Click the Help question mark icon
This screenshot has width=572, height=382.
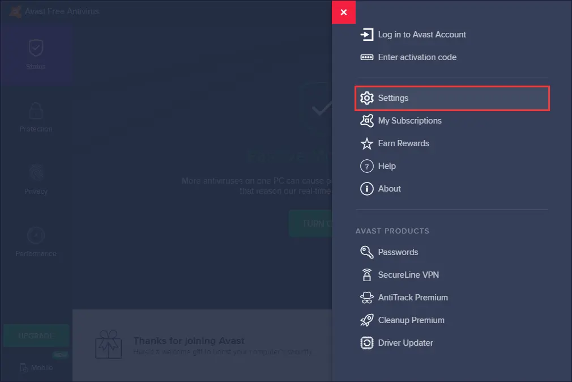(366, 166)
